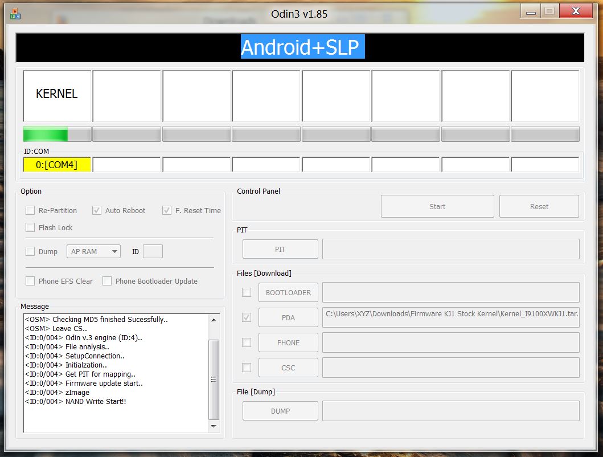The image size is (603, 457).
Task: Click the PIT file button
Action: point(280,249)
